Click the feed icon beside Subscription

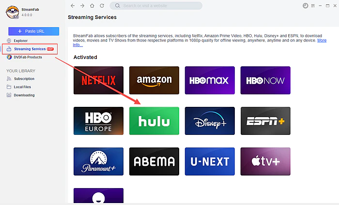(9, 79)
